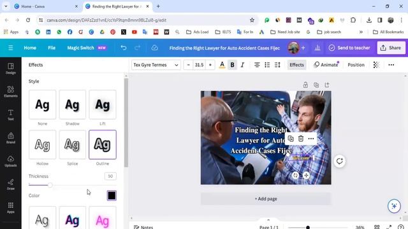Toggle bold formatting
Viewport: 408px width, 229px height.
click(x=232, y=65)
